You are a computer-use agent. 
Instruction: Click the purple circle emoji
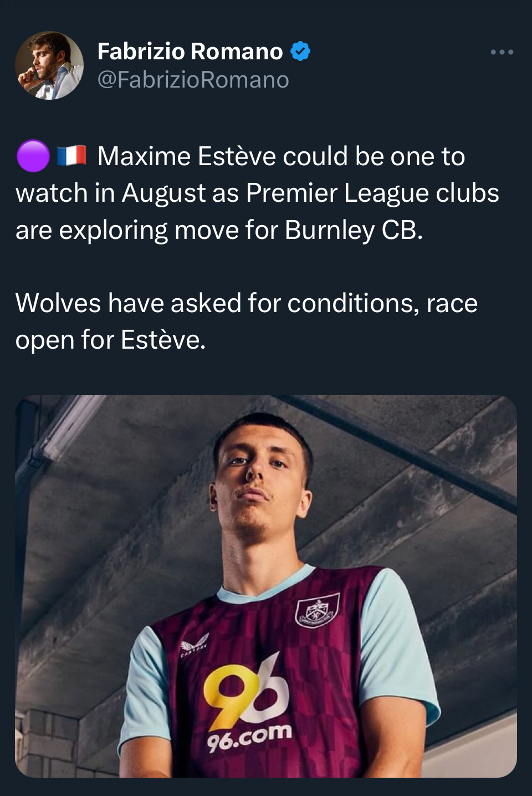(x=33, y=156)
